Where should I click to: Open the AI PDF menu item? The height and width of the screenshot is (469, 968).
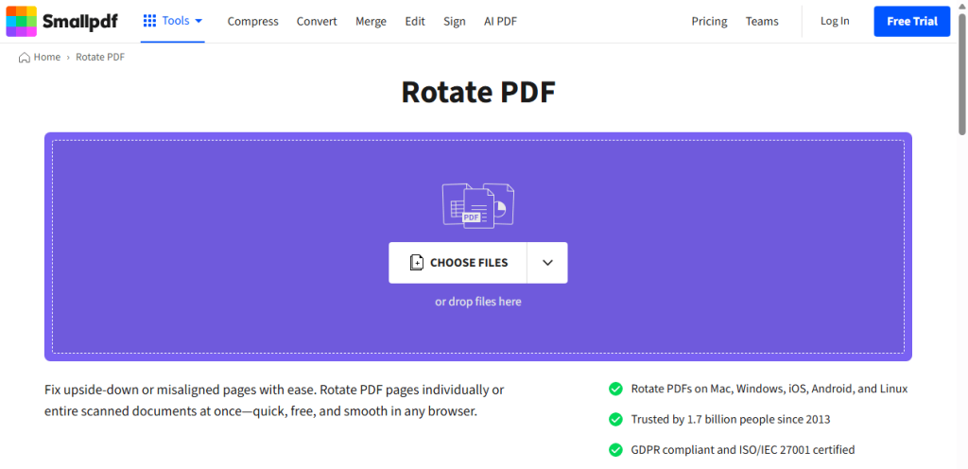pos(501,22)
